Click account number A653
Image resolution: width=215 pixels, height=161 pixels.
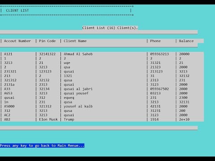click(8, 93)
